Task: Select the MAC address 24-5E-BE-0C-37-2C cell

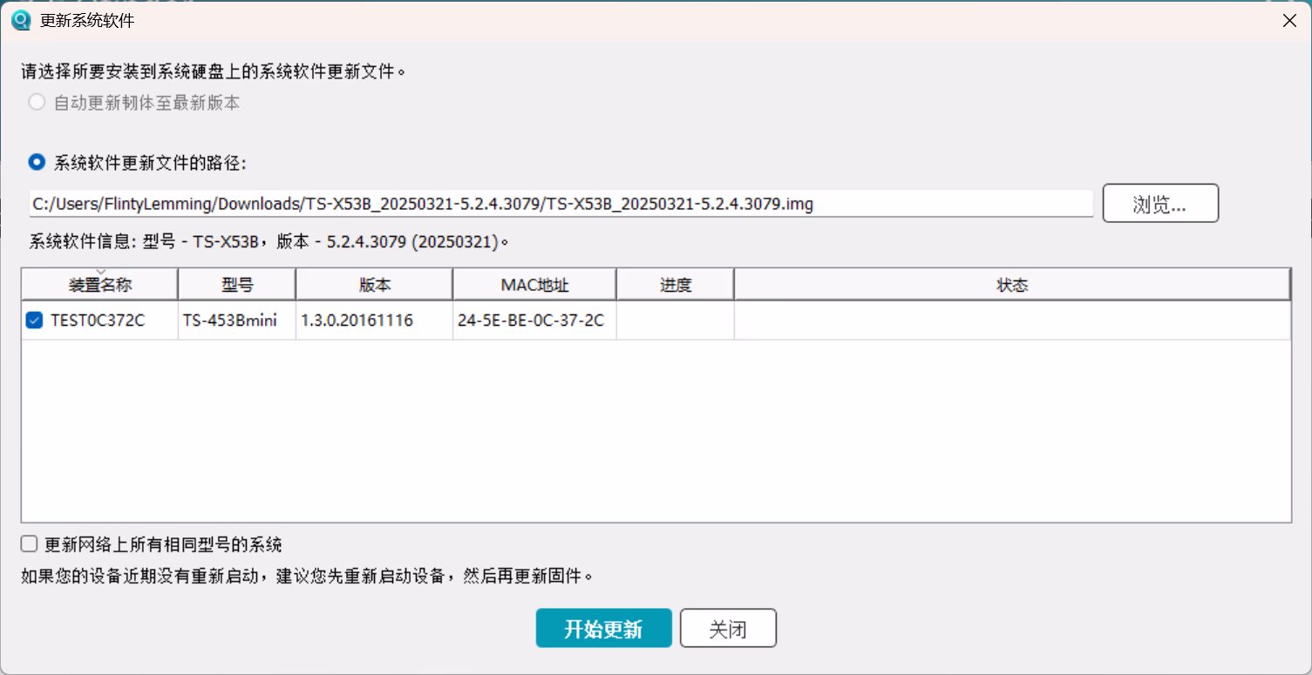Action: click(531, 321)
